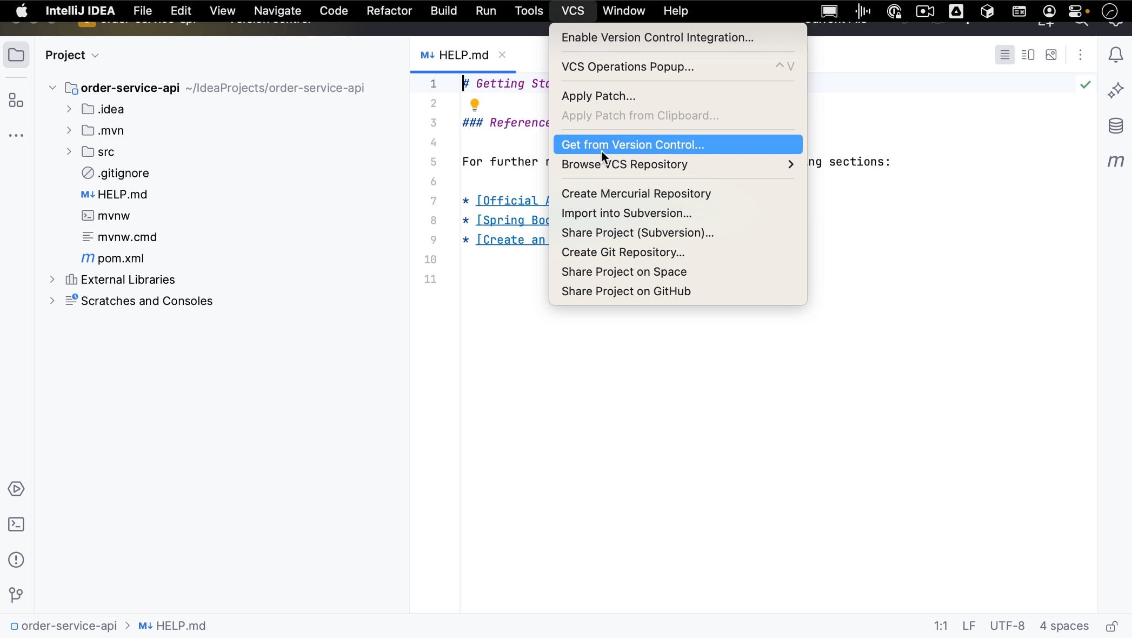Open the Terminal tool window
This screenshot has width=1132, height=638.
click(16, 524)
